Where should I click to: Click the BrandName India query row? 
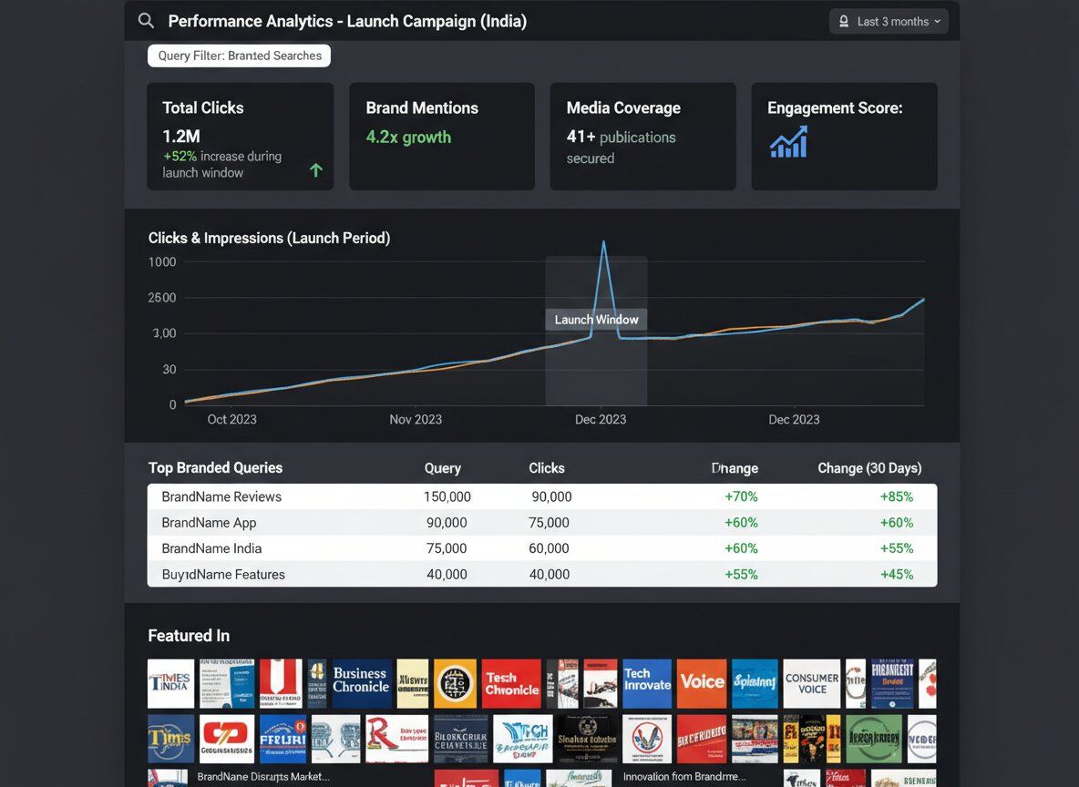tap(541, 548)
